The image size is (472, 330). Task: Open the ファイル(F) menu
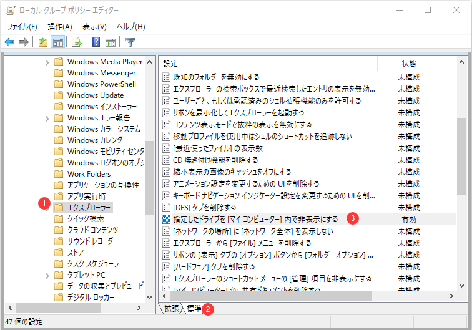[22, 27]
